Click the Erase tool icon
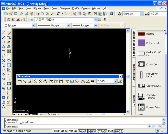 [x=9, y=33]
